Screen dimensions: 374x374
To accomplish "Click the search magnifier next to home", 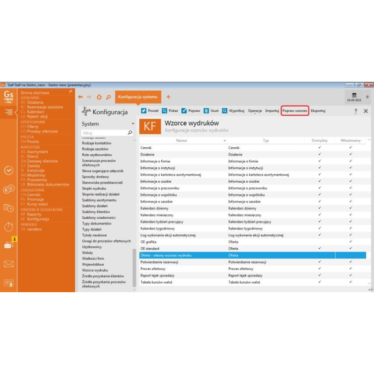I will coord(108,97).
